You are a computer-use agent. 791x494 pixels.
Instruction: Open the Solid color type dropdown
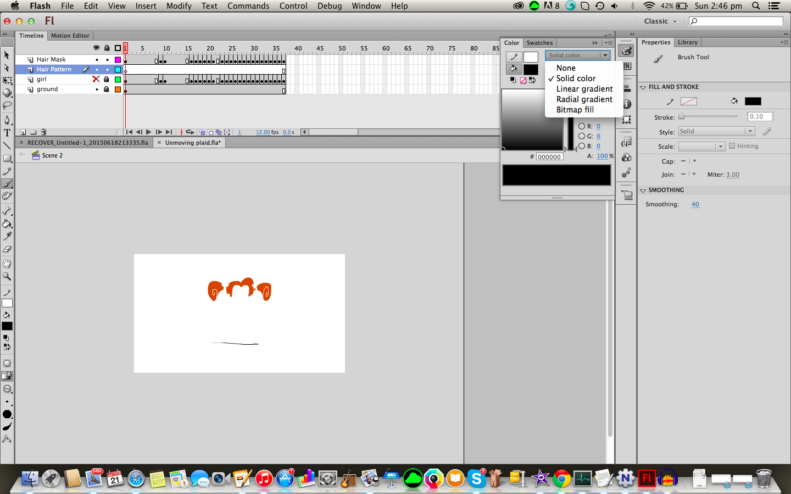click(578, 55)
